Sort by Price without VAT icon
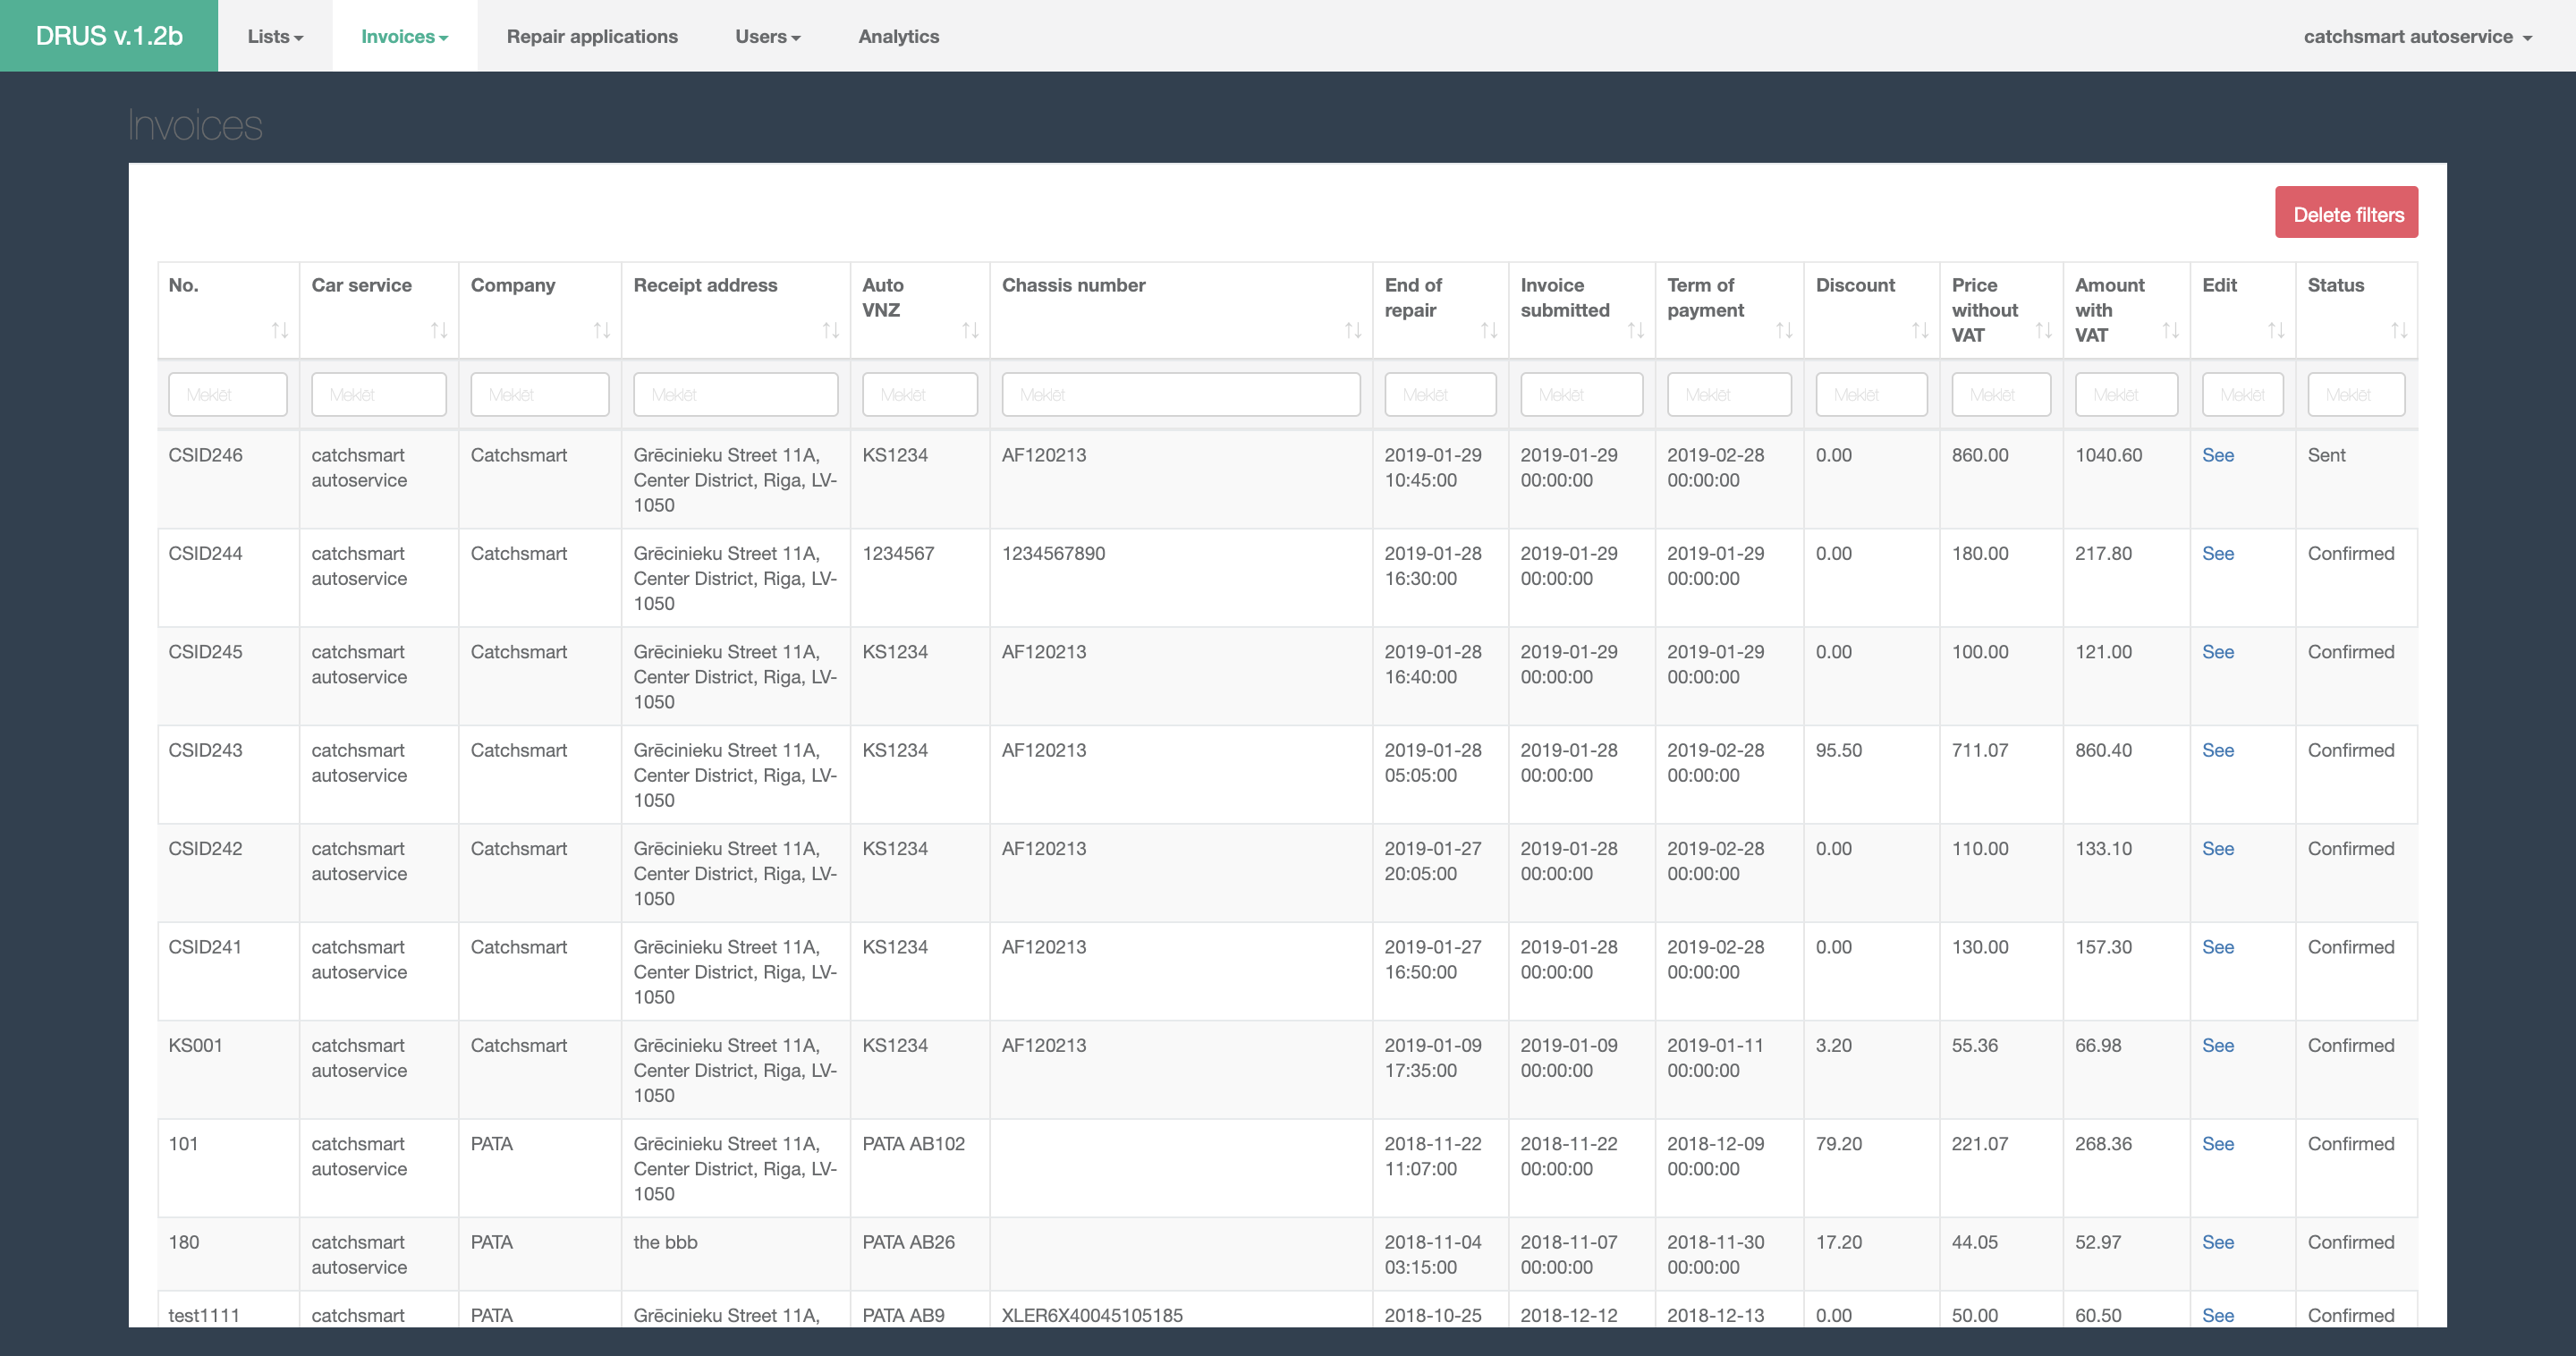The image size is (2576, 1356). [x=2044, y=330]
